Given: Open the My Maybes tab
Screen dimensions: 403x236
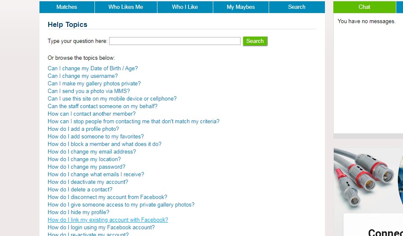Looking at the screenshot, I should tap(241, 7).
